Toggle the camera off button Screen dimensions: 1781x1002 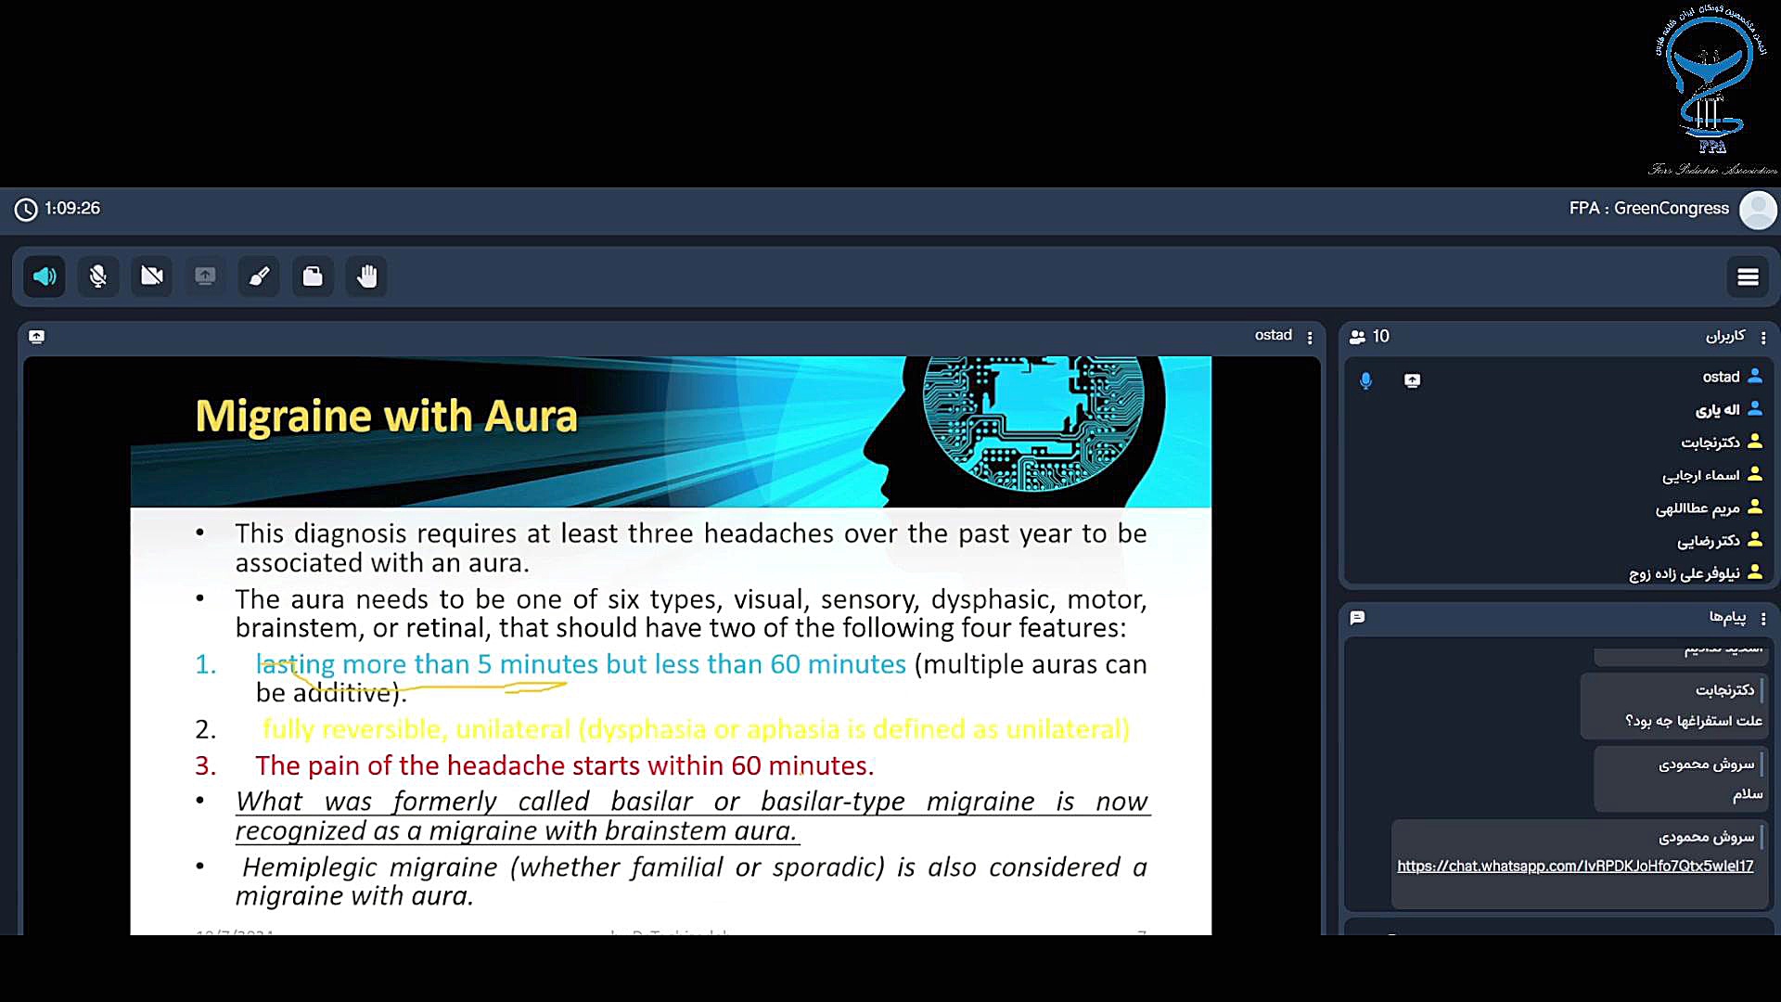pyautogui.click(x=152, y=276)
